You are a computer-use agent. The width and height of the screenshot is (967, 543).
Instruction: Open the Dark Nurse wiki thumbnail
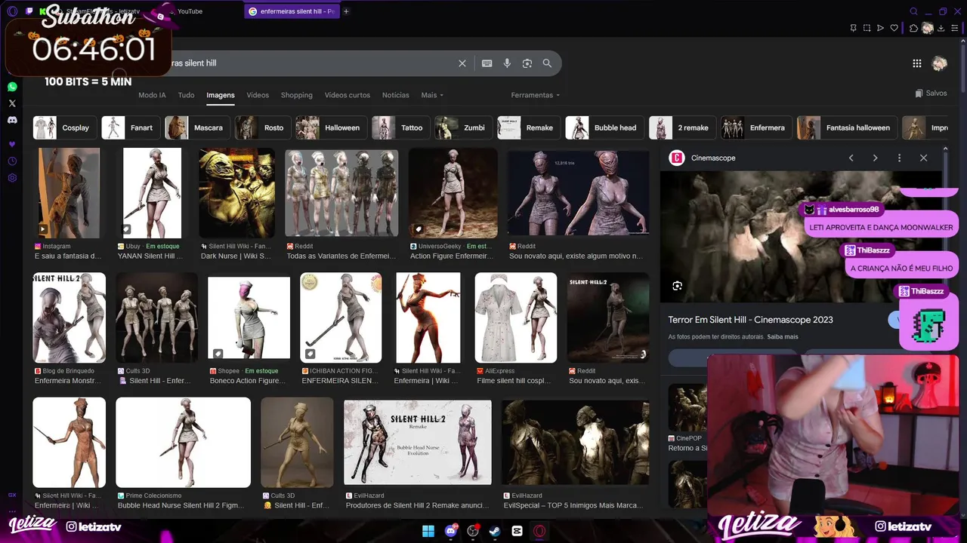point(236,193)
